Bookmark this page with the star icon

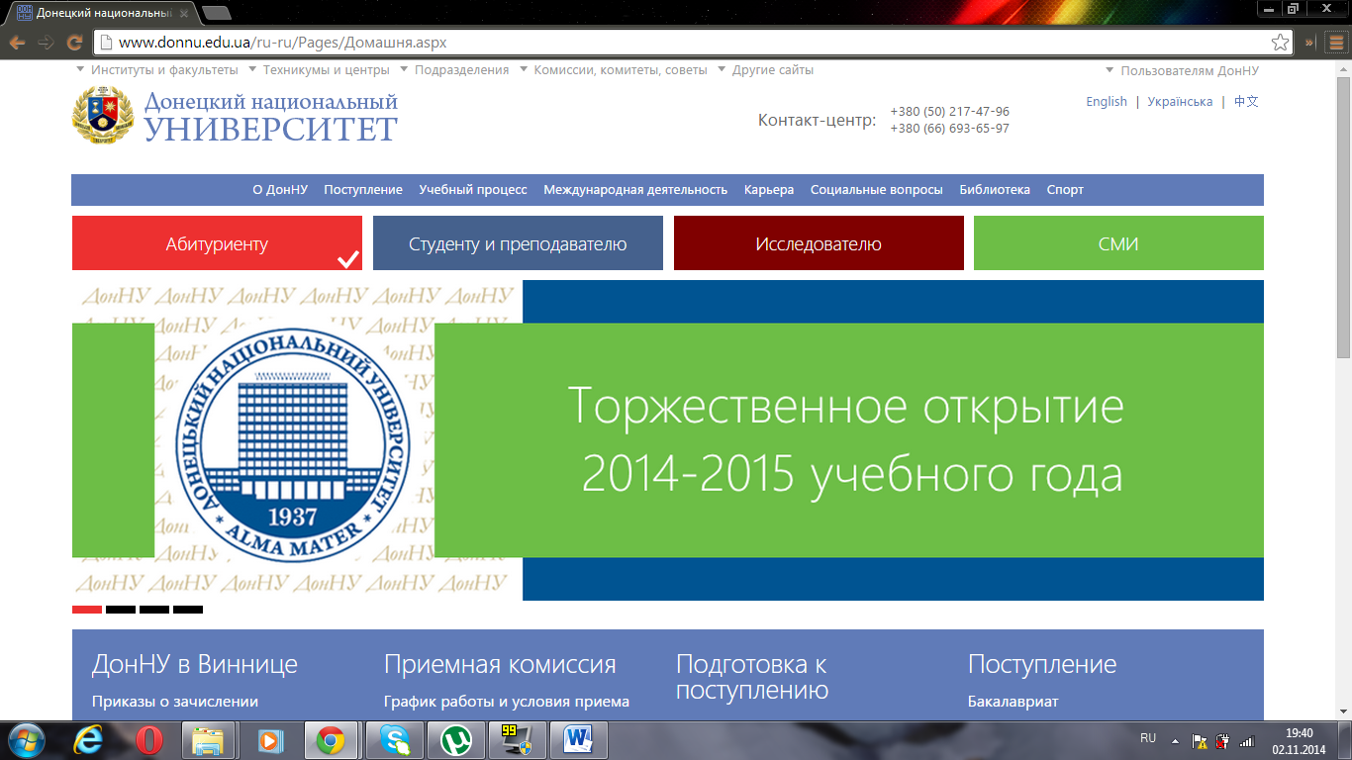click(x=1280, y=43)
